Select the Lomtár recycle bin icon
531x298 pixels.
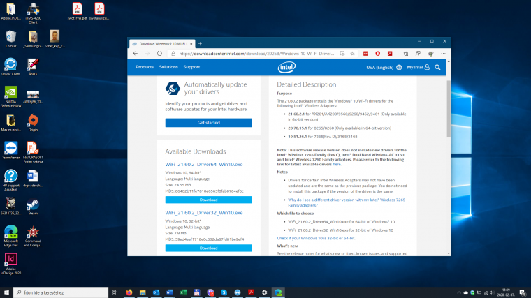[x=11, y=39]
